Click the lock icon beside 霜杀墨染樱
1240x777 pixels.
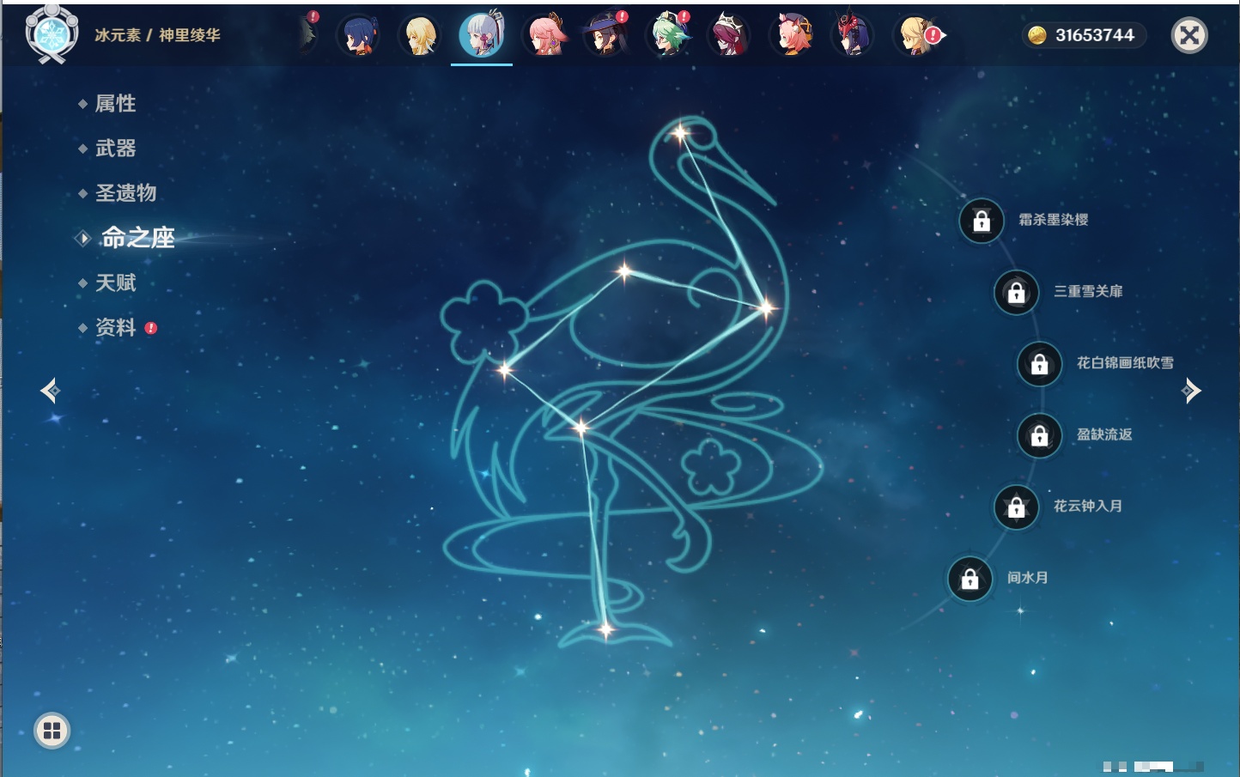coord(982,221)
